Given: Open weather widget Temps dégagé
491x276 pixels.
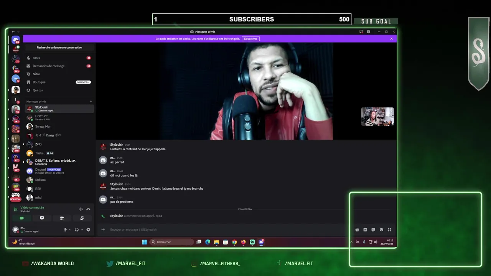Looking at the screenshot, I should [23, 242].
